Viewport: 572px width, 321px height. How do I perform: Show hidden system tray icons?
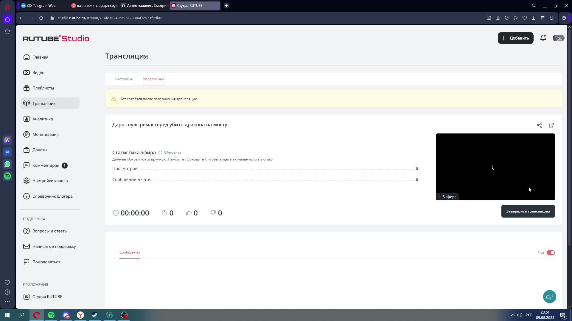click(x=512, y=315)
